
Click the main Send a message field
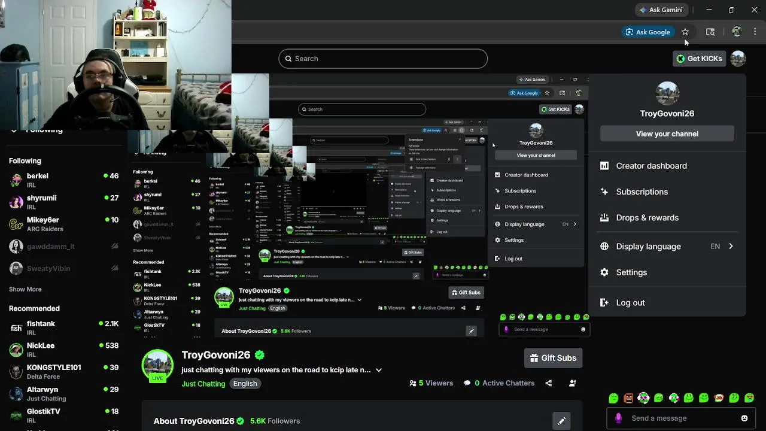tap(680, 418)
